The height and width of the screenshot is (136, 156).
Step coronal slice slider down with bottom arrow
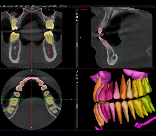click(x=77, y=66)
